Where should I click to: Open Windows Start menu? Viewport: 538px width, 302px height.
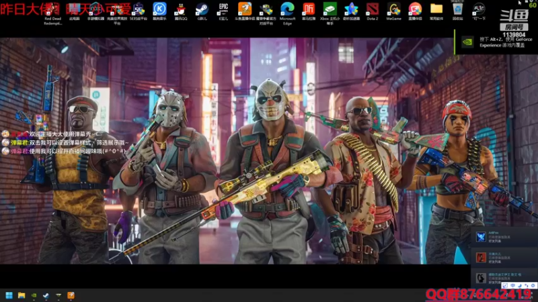[9, 295]
